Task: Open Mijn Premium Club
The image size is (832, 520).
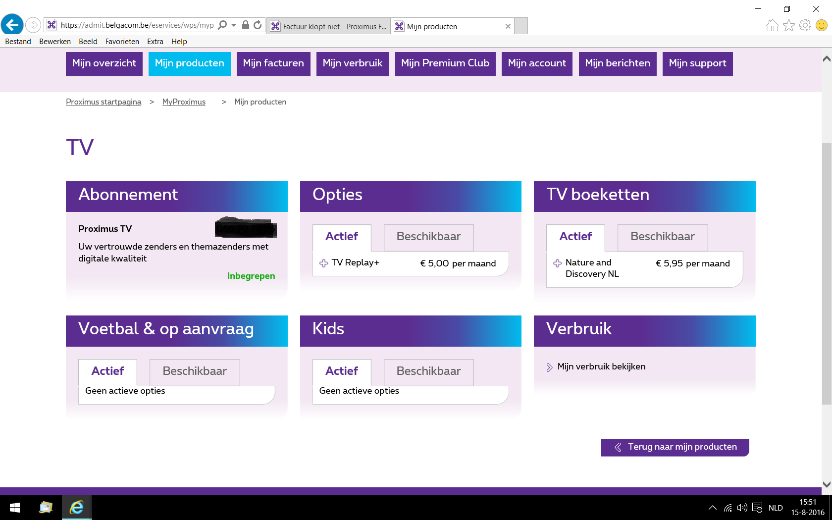Action: coord(445,64)
